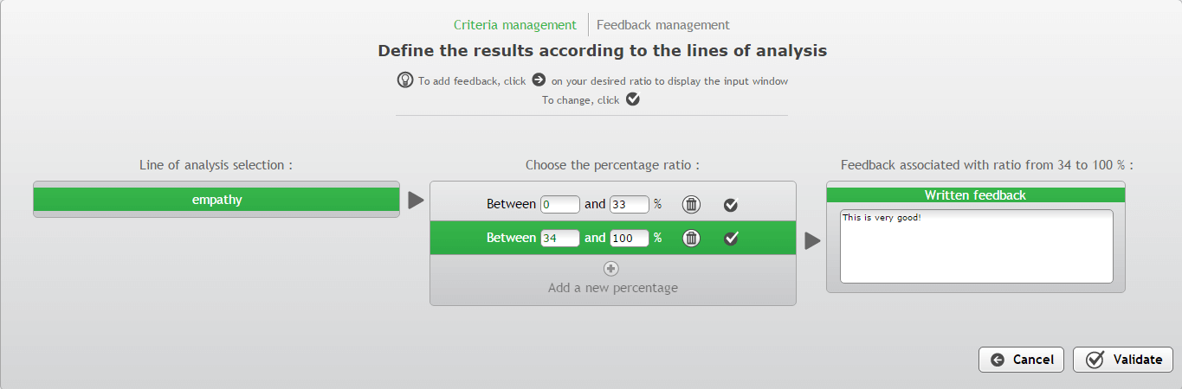The image size is (1182, 389).
Task: Click the written feedback text area
Action: pos(976,246)
